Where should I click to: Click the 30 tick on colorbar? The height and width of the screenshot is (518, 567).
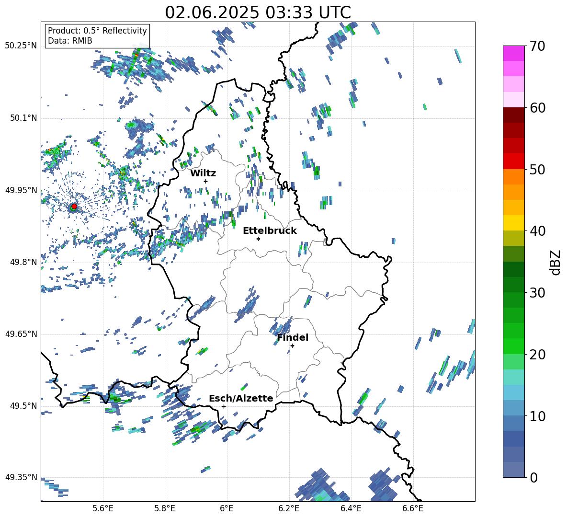point(537,293)
